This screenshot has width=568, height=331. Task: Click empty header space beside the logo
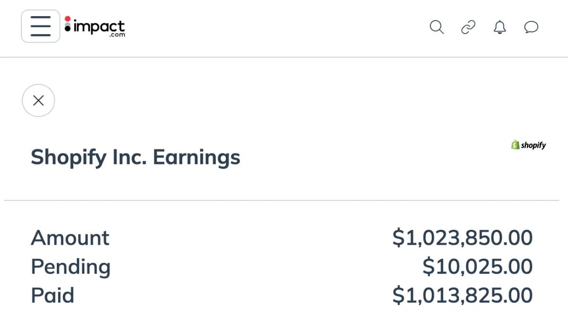275,27
